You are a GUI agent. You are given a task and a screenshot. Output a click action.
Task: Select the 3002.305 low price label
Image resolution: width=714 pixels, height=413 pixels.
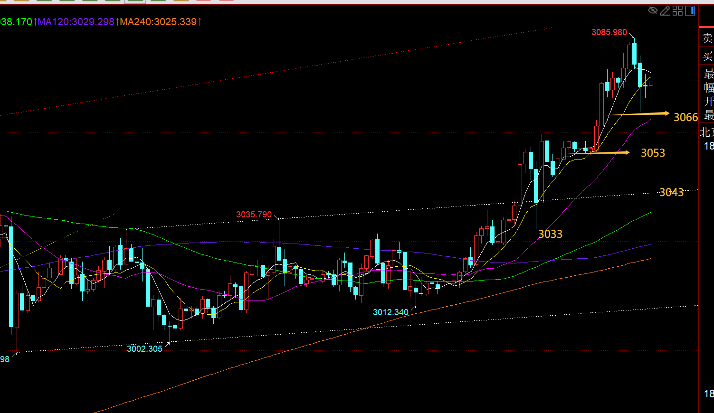pyautogui.click(x=144, y=349)
